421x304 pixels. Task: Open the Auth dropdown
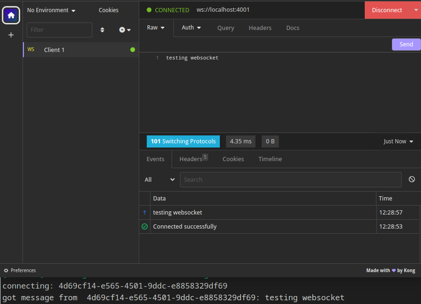click(191, 28)
